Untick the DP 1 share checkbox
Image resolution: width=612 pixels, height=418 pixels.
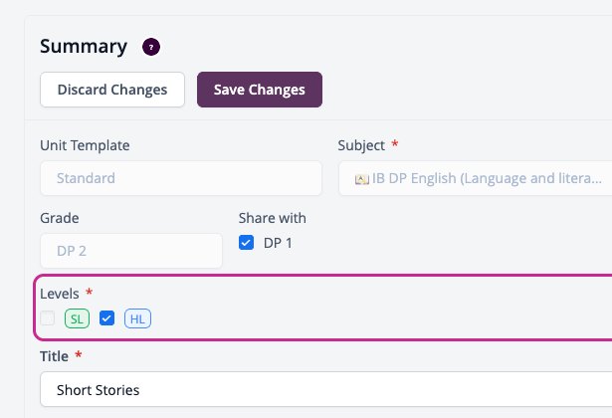point(246,243)
